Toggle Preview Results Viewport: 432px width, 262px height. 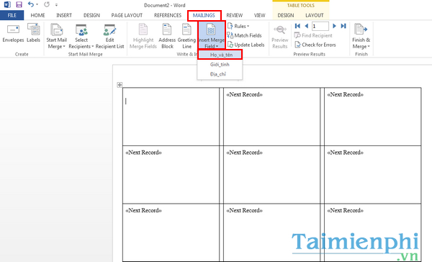tap(279, 37)
